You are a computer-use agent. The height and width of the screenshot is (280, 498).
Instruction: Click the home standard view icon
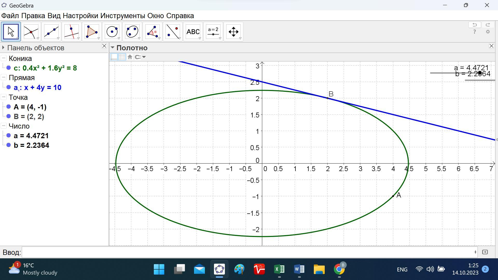click(x=130, y=57)
